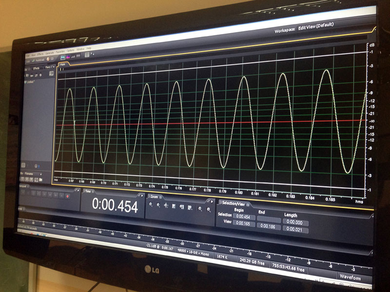Open the Favorites menu in menu bar
390x292 pixels.
coord(60,52)
